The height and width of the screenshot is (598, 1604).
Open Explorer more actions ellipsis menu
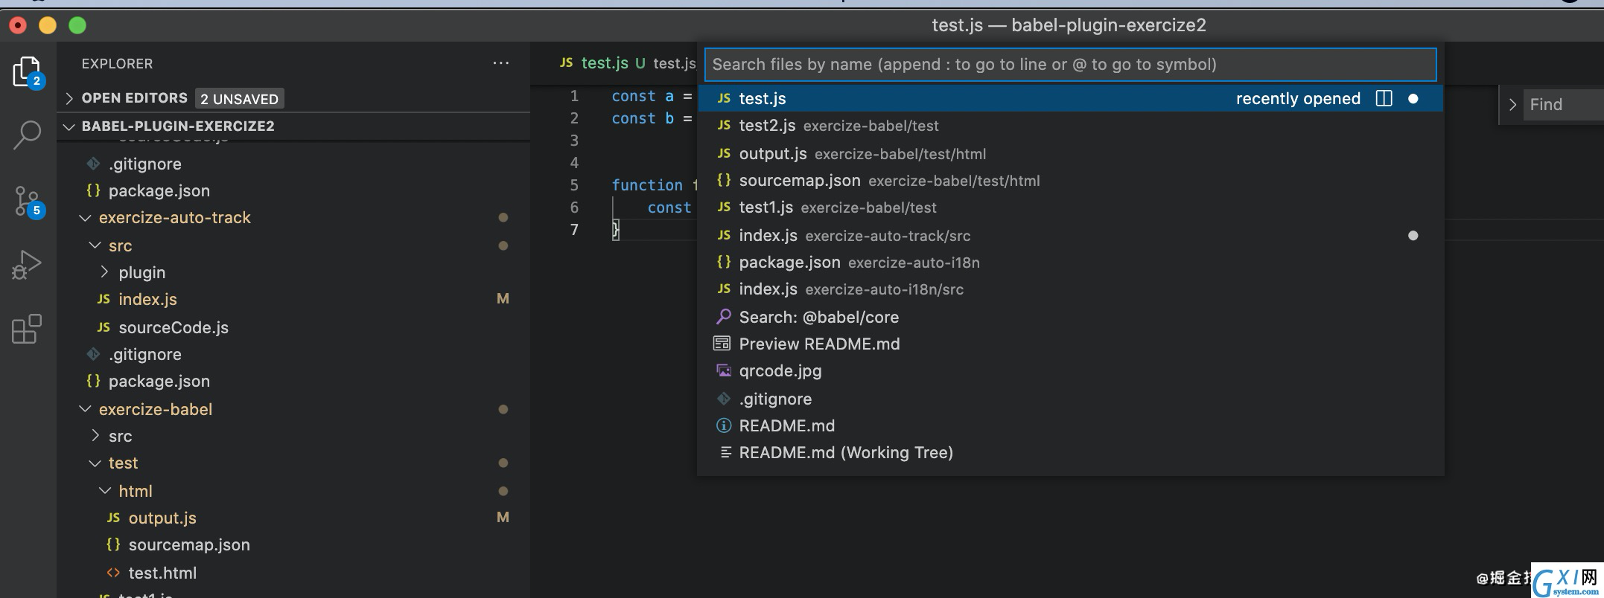coord(501,63)
